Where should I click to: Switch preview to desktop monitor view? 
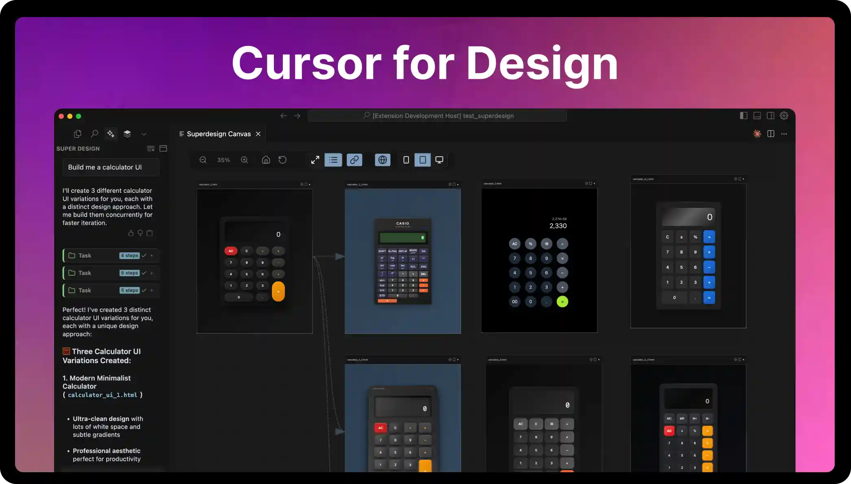coord(439,160)
